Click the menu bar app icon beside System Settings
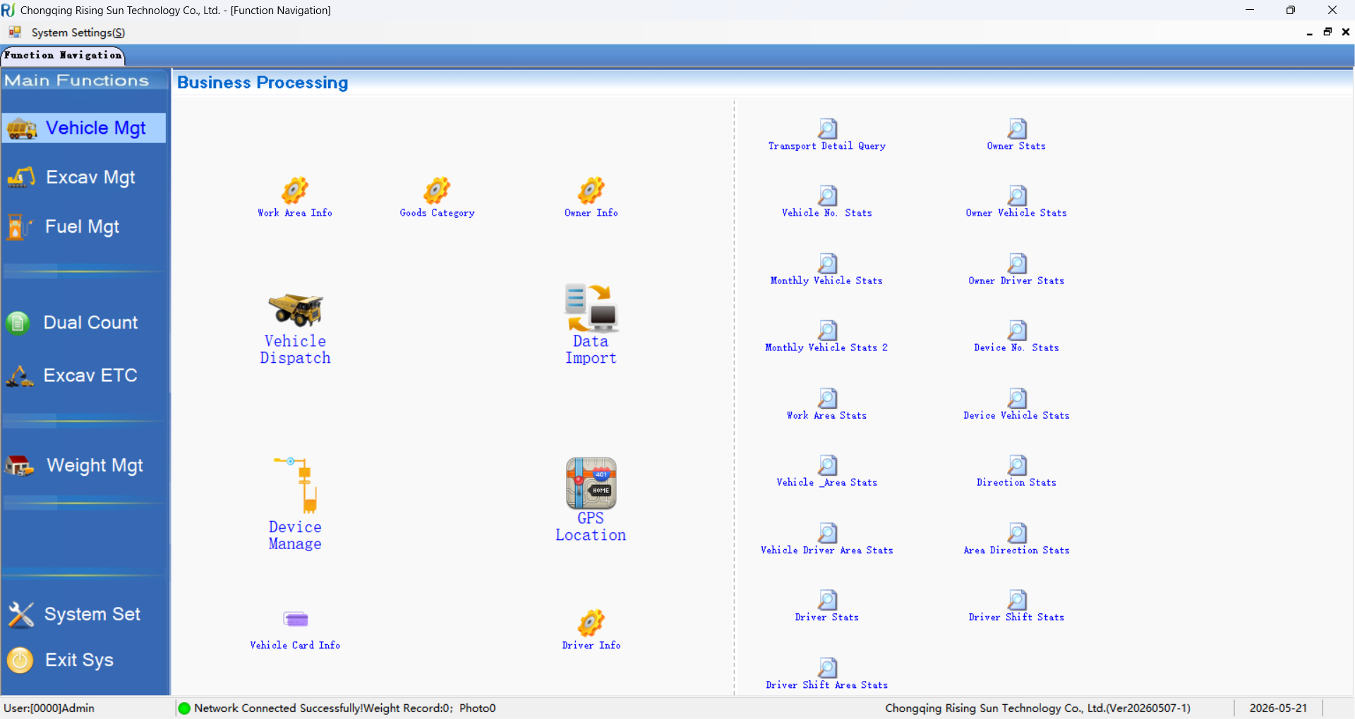The height and width of the screenshot is (719, 1355). 15,32
